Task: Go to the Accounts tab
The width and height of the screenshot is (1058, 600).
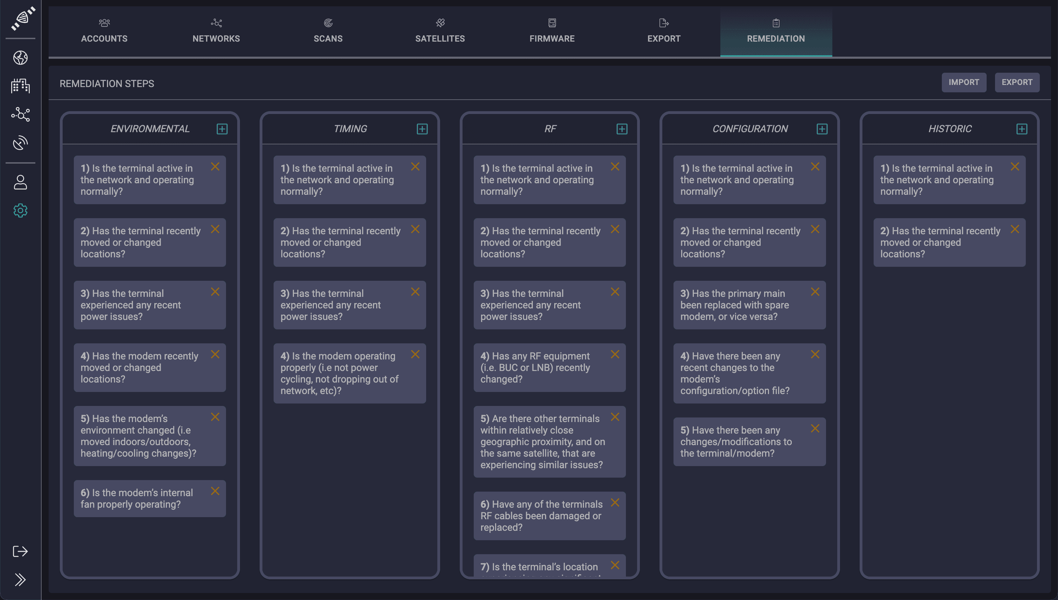Action: click(x=104, y=31)
